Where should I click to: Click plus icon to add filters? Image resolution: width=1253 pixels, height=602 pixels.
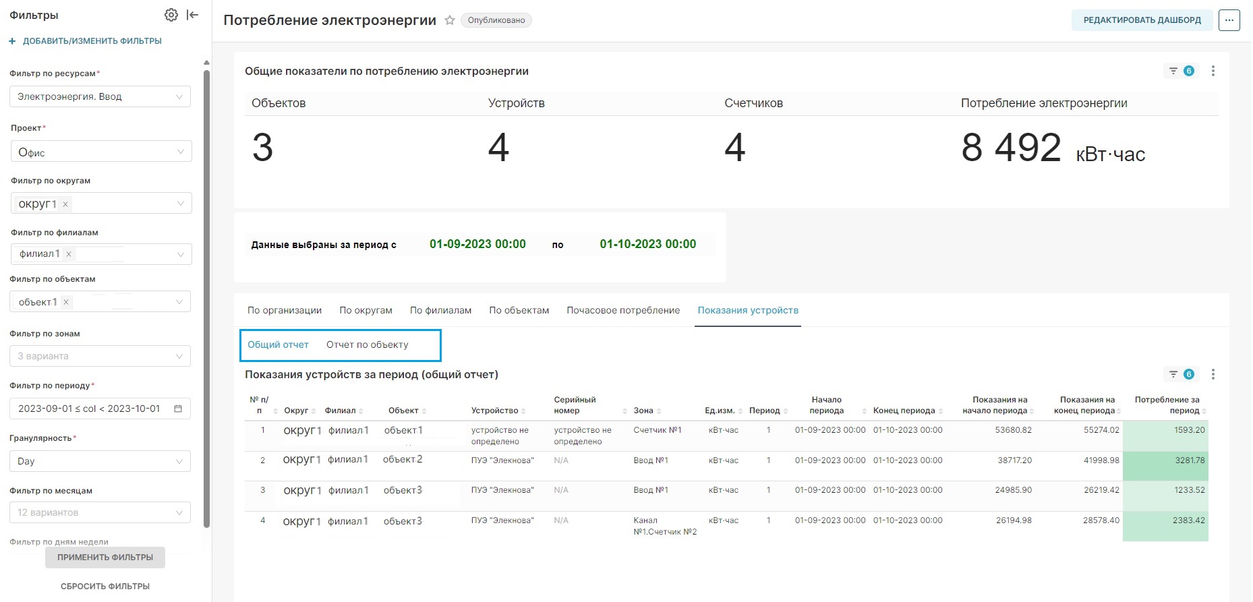12,41
